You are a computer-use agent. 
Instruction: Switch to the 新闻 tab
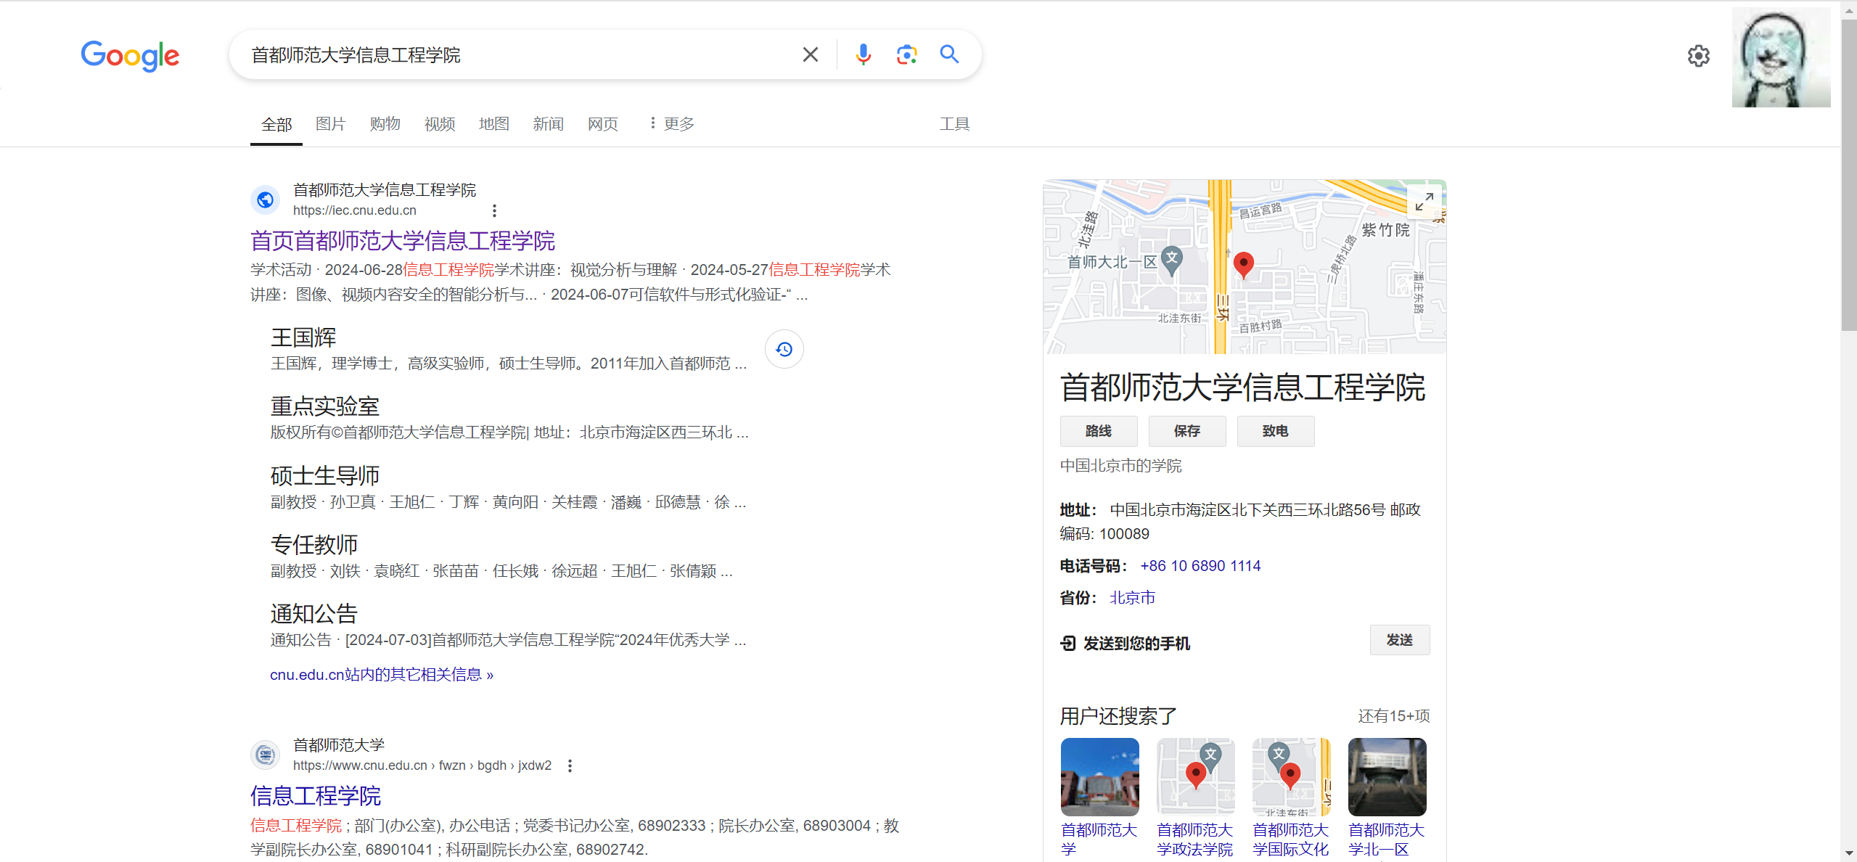(x=548, y=124)
